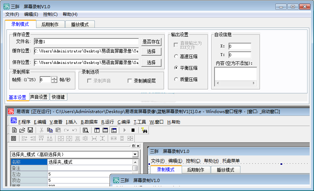
Task: Click the Make same width icon
Action: tap(114, 138)
